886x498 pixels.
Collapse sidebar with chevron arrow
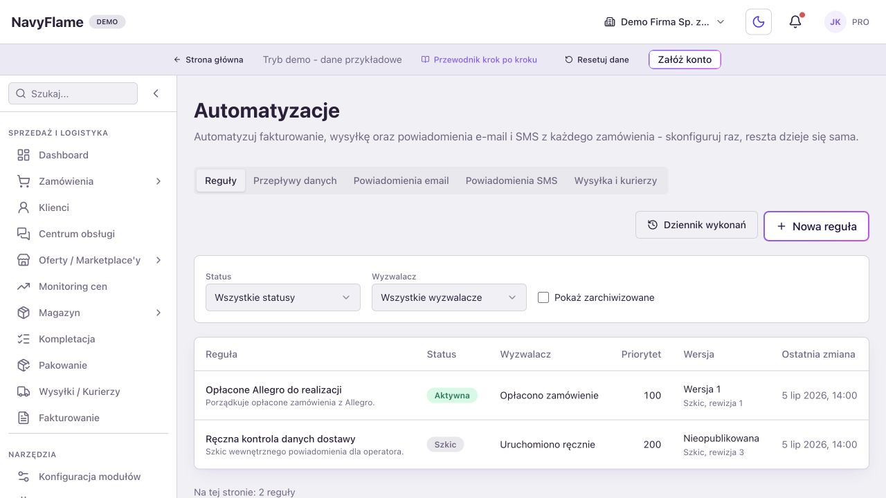point(156,93)
